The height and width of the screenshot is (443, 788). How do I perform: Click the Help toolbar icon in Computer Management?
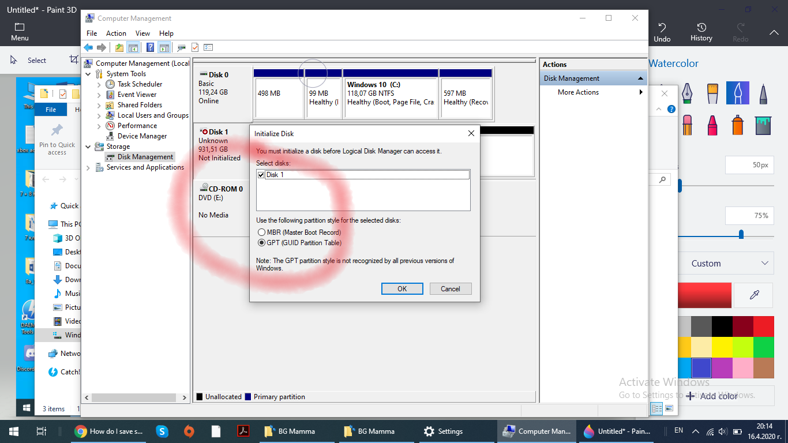coord(150,47)
